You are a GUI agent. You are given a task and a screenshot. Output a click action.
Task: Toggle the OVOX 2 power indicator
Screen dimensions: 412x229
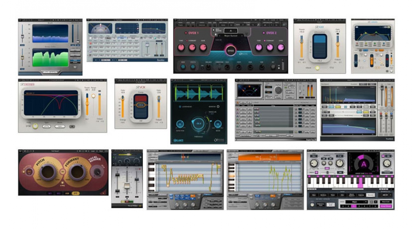coord(264,33)
